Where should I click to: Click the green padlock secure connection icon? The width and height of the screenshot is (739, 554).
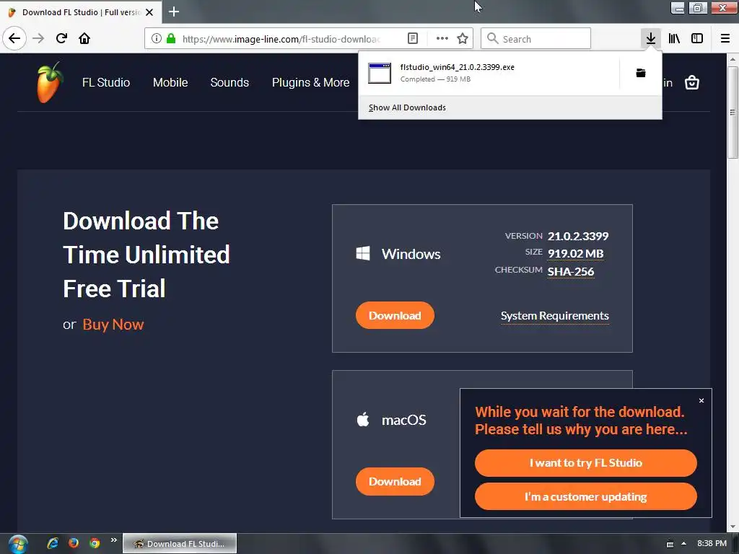tap(171, 39)
